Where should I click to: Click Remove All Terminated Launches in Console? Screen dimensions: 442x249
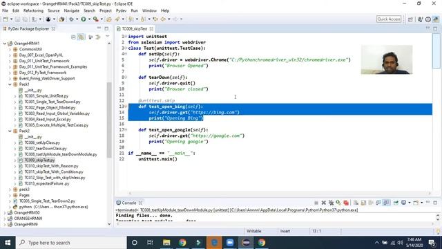331,203
